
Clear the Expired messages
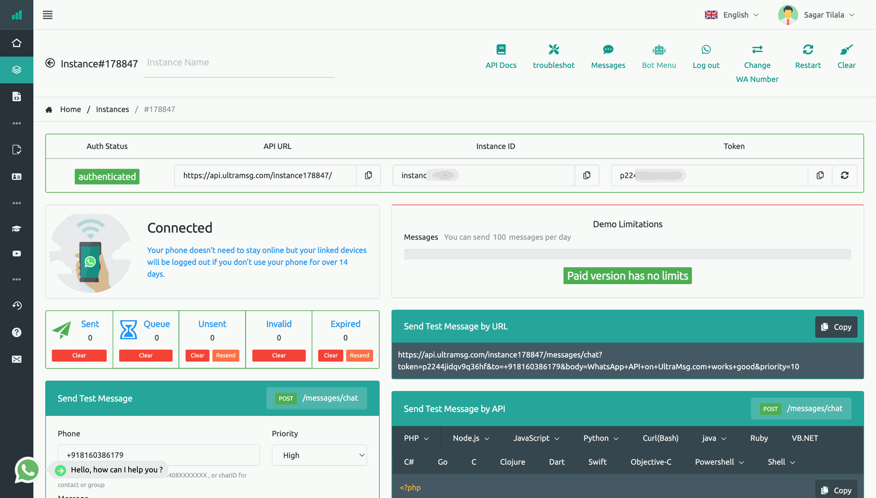[x=331, y=356]
